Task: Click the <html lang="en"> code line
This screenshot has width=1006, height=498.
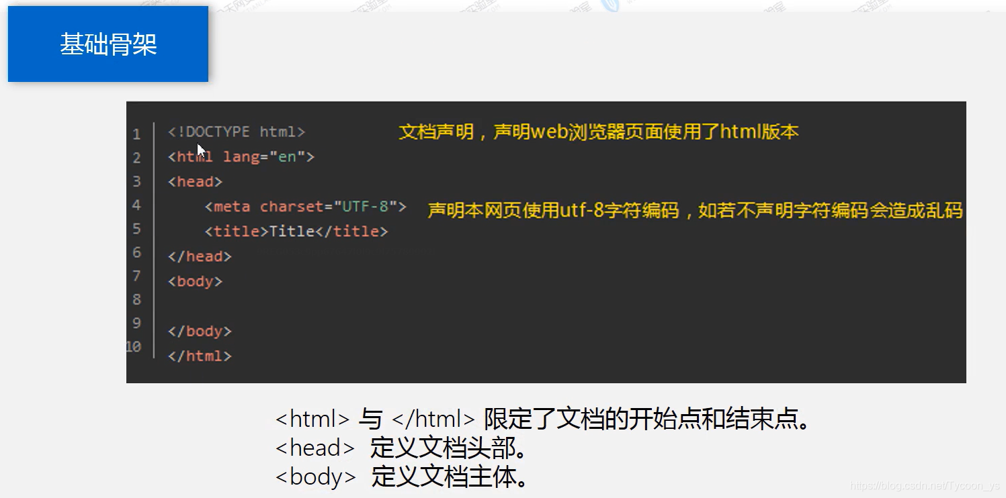Action: 241,157
